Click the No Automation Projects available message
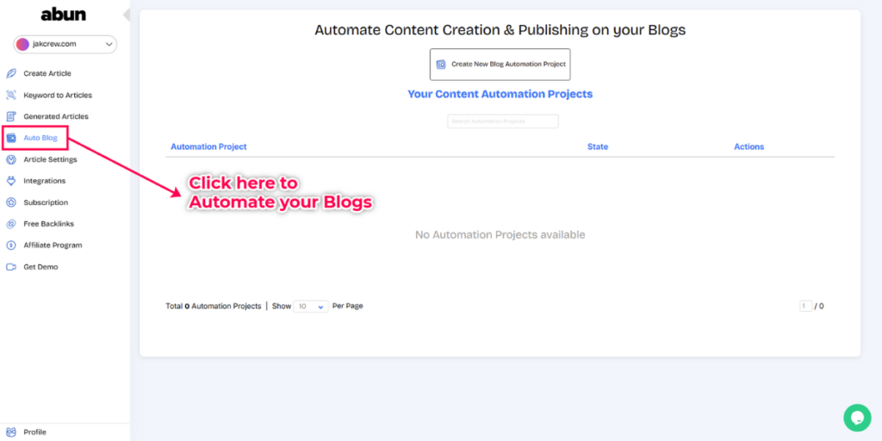 pos(500,234)
